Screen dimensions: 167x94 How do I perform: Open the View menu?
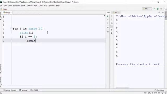pos(10,5)
